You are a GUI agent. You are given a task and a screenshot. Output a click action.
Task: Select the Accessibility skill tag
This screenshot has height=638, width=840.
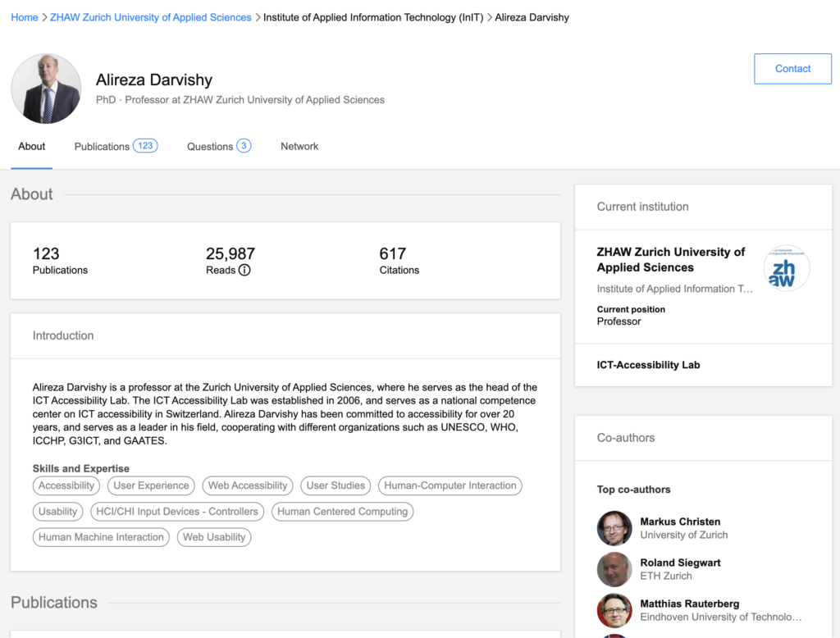66,485
